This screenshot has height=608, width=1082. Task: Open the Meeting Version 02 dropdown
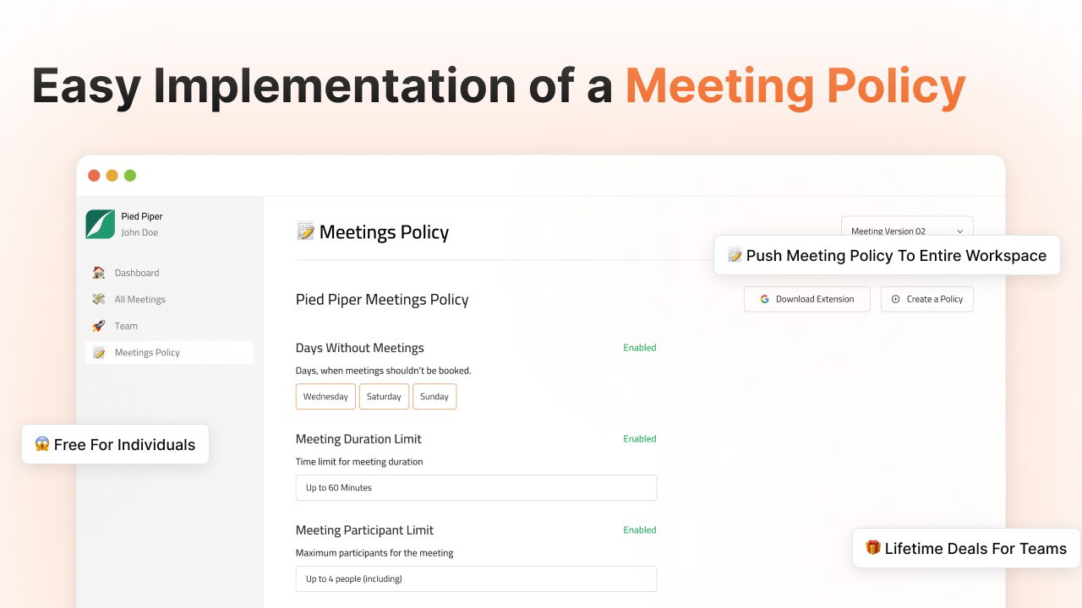906,231
